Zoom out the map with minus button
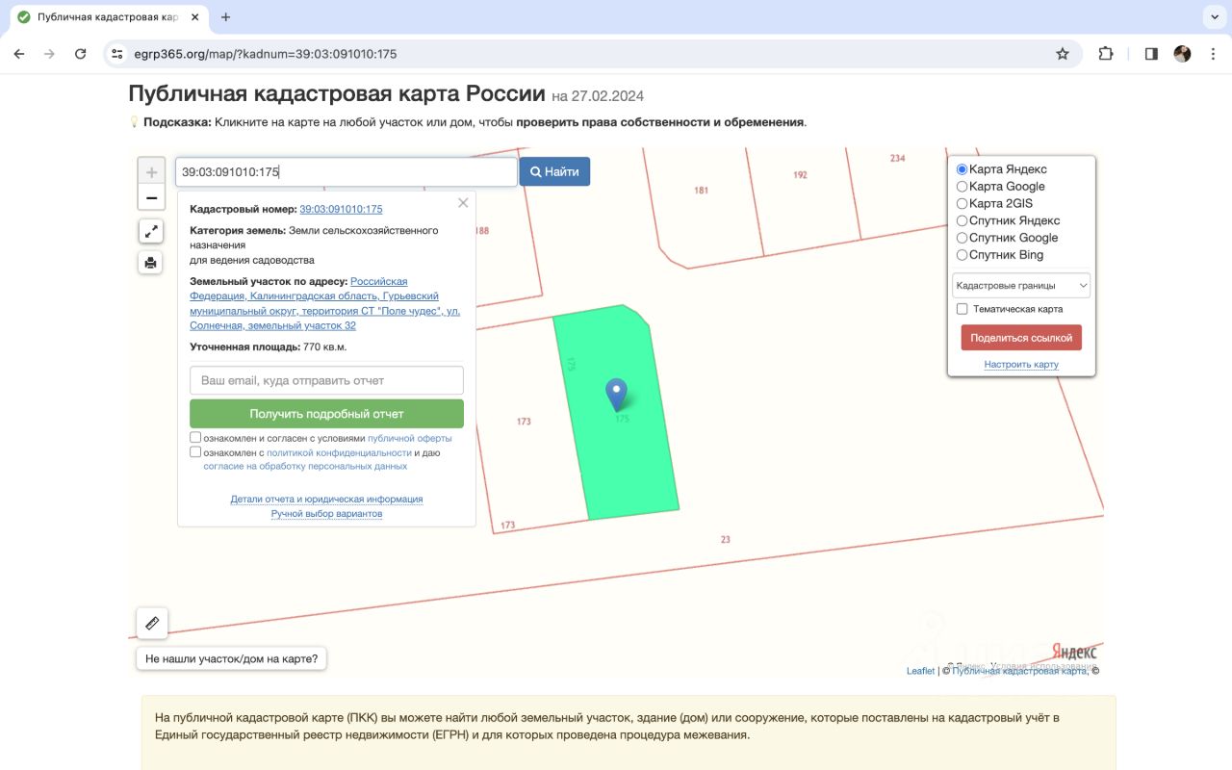This screenshot has height=770, width=1232. (x=151, y=198)
